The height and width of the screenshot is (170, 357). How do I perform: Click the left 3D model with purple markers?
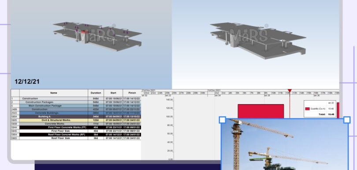(x=97, y=37)
